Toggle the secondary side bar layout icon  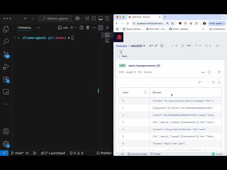(x=107, y=18)
